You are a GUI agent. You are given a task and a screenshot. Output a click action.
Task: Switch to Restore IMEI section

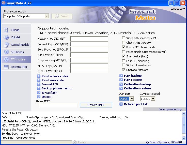tap(16, 67)
